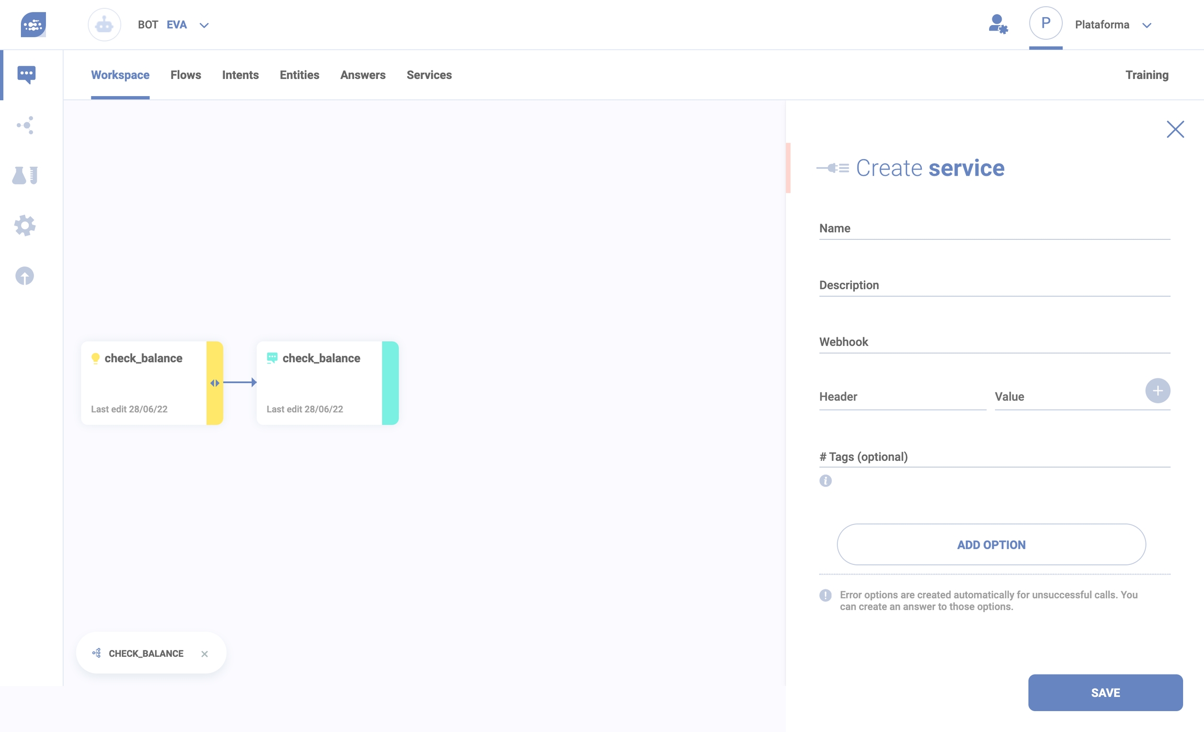Viewport: 1204px width, 732px height.
Task: Expand the BOT EVA dropdown
Action: coord(204,25)
